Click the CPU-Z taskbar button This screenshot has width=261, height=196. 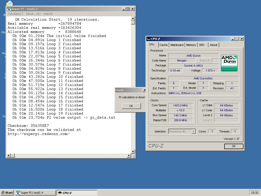(x=77, y=193)
